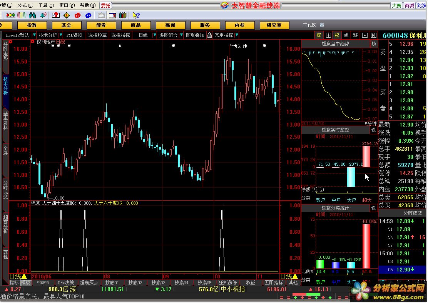The height and width of the screenshot is (303, 428).
Task: Click the traffic light indicator toolbar icon
Action: click(10, 15)
